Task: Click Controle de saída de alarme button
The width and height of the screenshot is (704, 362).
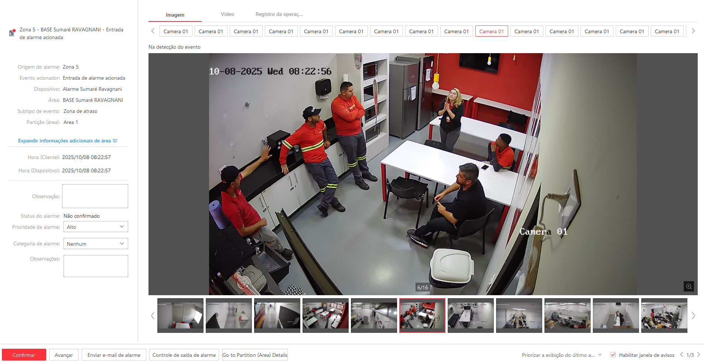Action: 184,355
